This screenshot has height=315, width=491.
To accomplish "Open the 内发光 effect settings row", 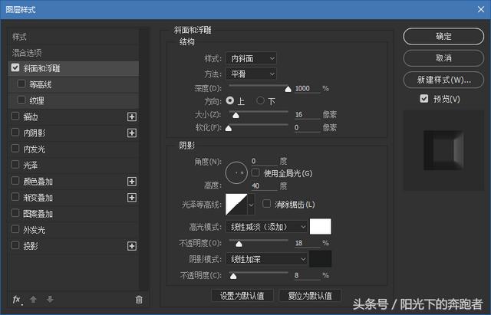I will click(x=74, y=149).
